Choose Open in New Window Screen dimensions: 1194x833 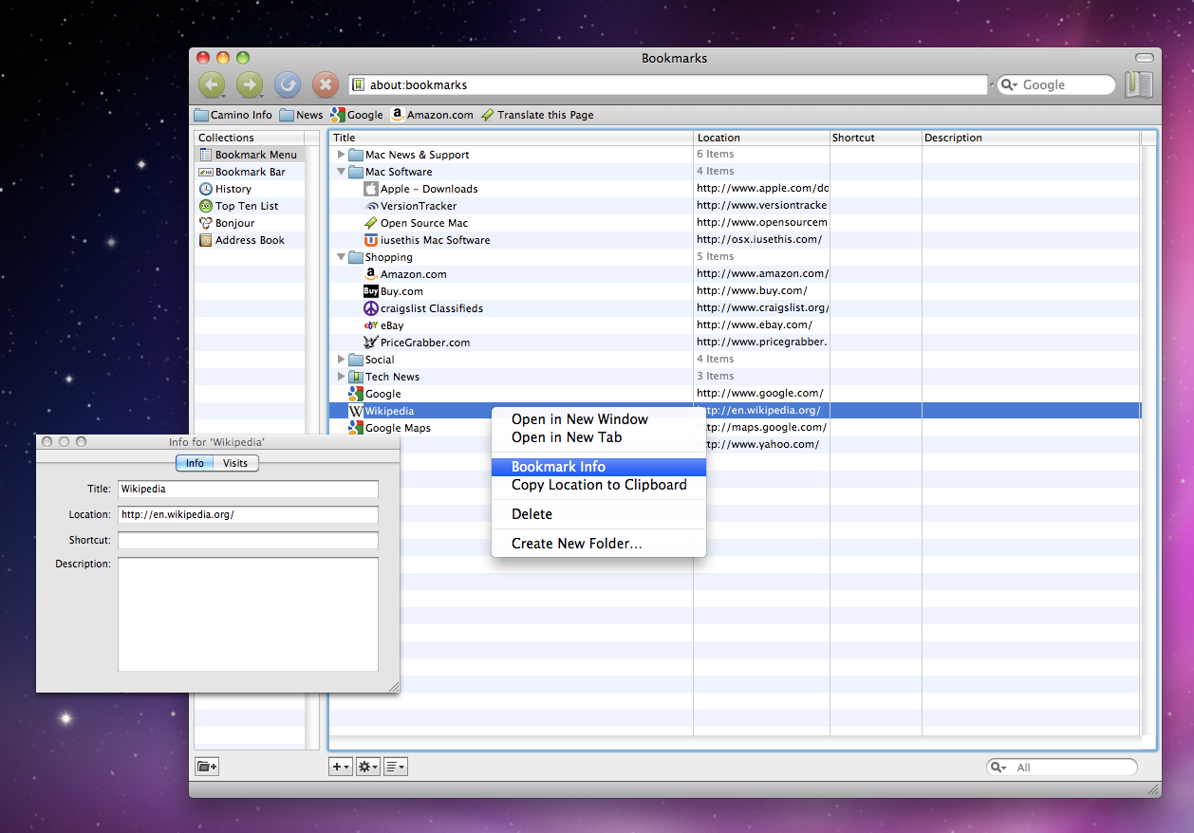click(599, 419)
